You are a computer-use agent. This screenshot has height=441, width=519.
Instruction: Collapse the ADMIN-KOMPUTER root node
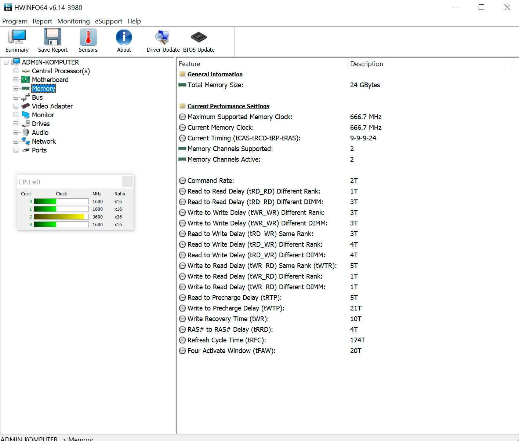coord(6,62)
